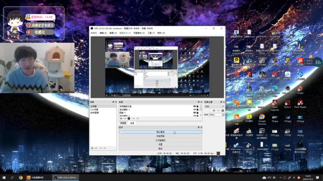Open scene transition gear settings
This screenshot has height=181, width=323.
pyautogui.click(x=222, y=111)
